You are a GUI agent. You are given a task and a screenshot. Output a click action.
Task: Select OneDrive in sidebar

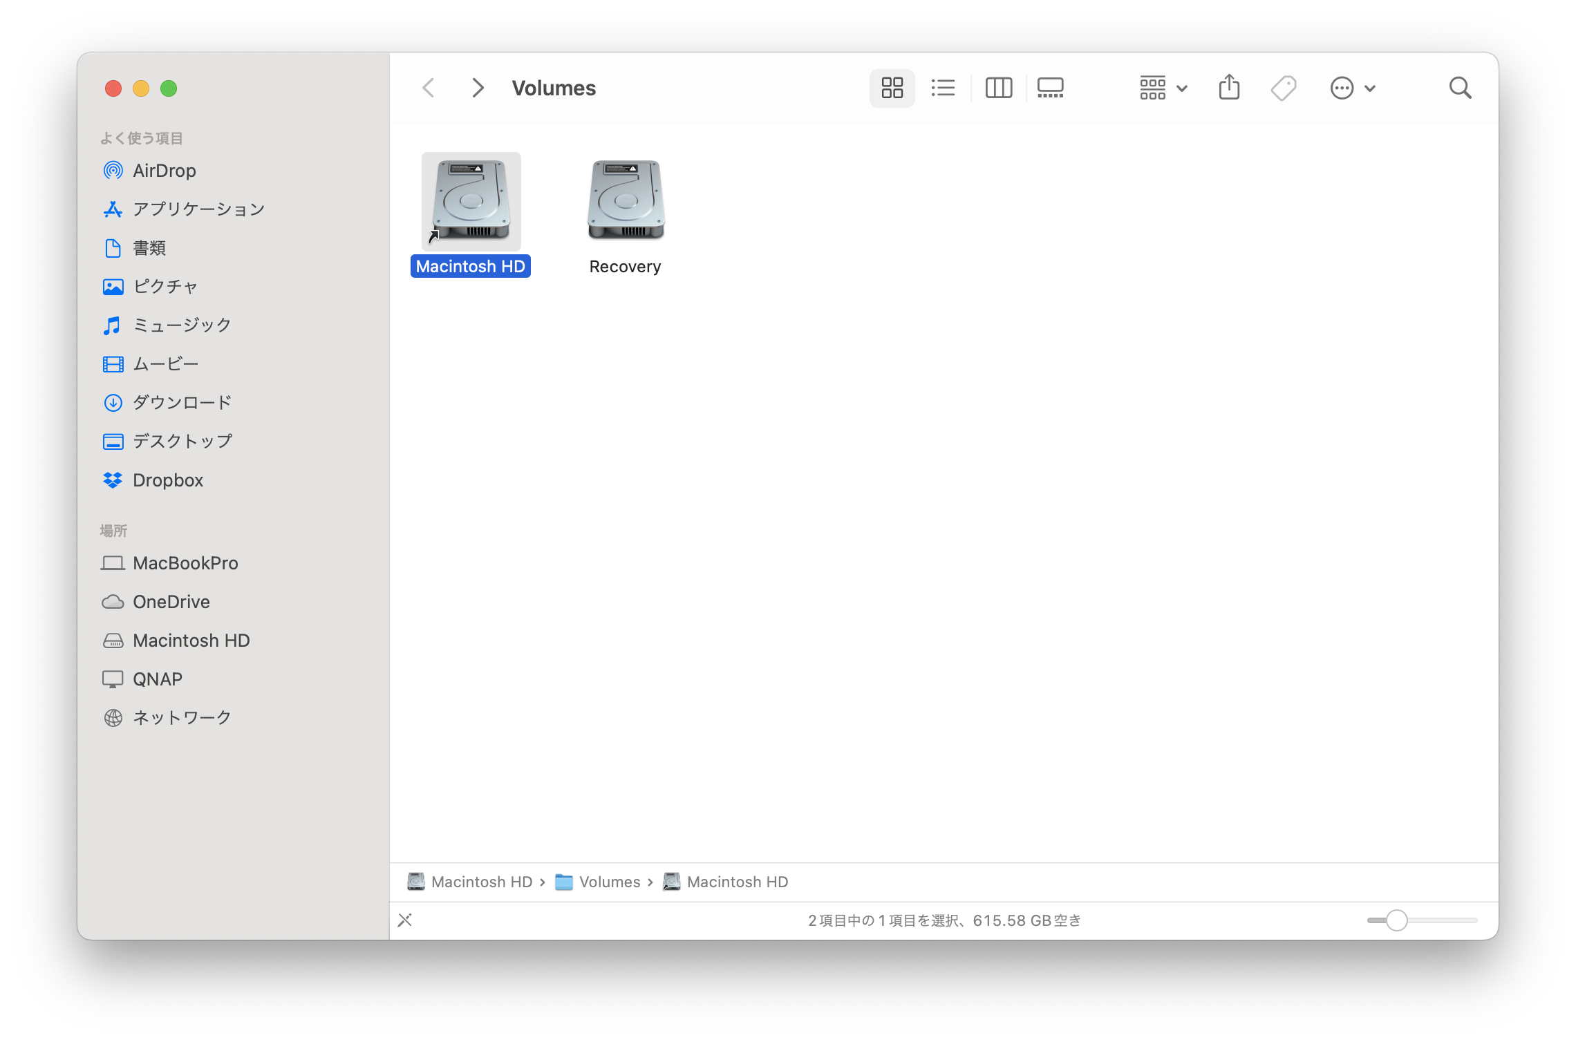[171, 602]
